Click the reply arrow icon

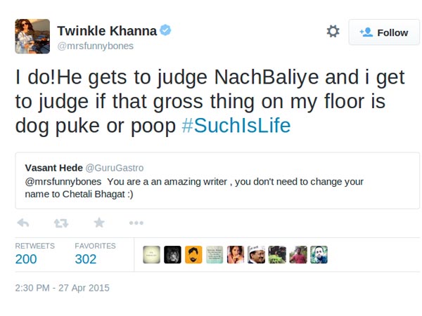coord(23,223)
